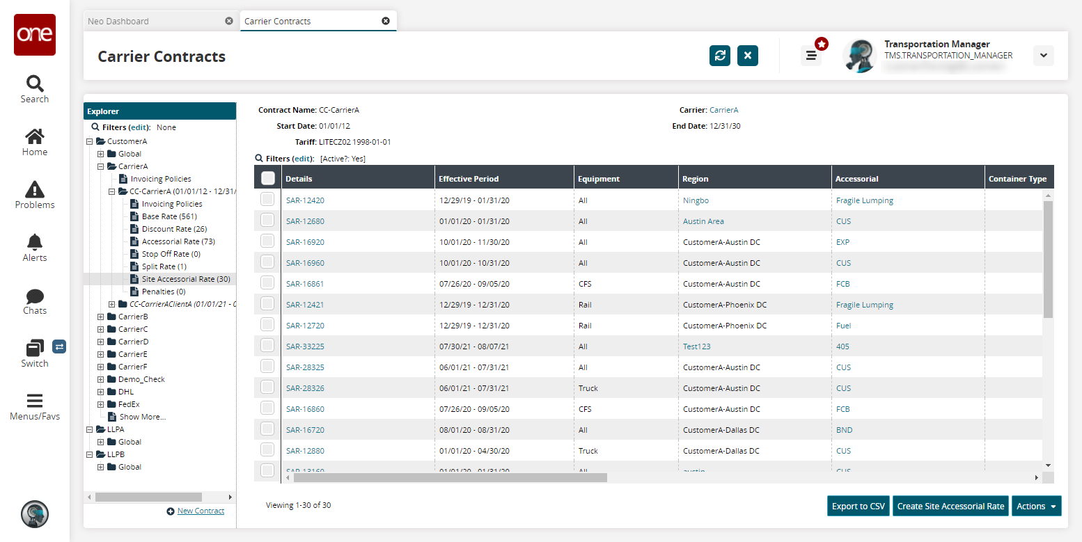Screen dimensions: 1082x542
Task: Expand user profile dropdown chevron
Action: tap(1043, 56)
